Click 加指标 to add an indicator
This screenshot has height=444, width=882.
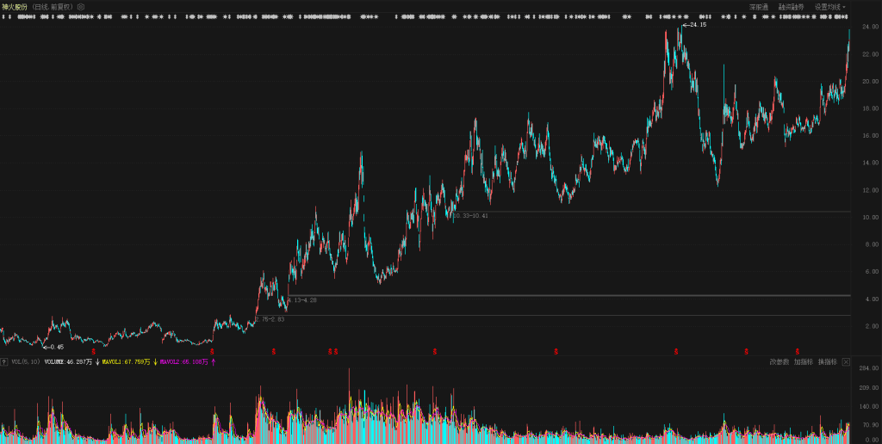point(803,362)
